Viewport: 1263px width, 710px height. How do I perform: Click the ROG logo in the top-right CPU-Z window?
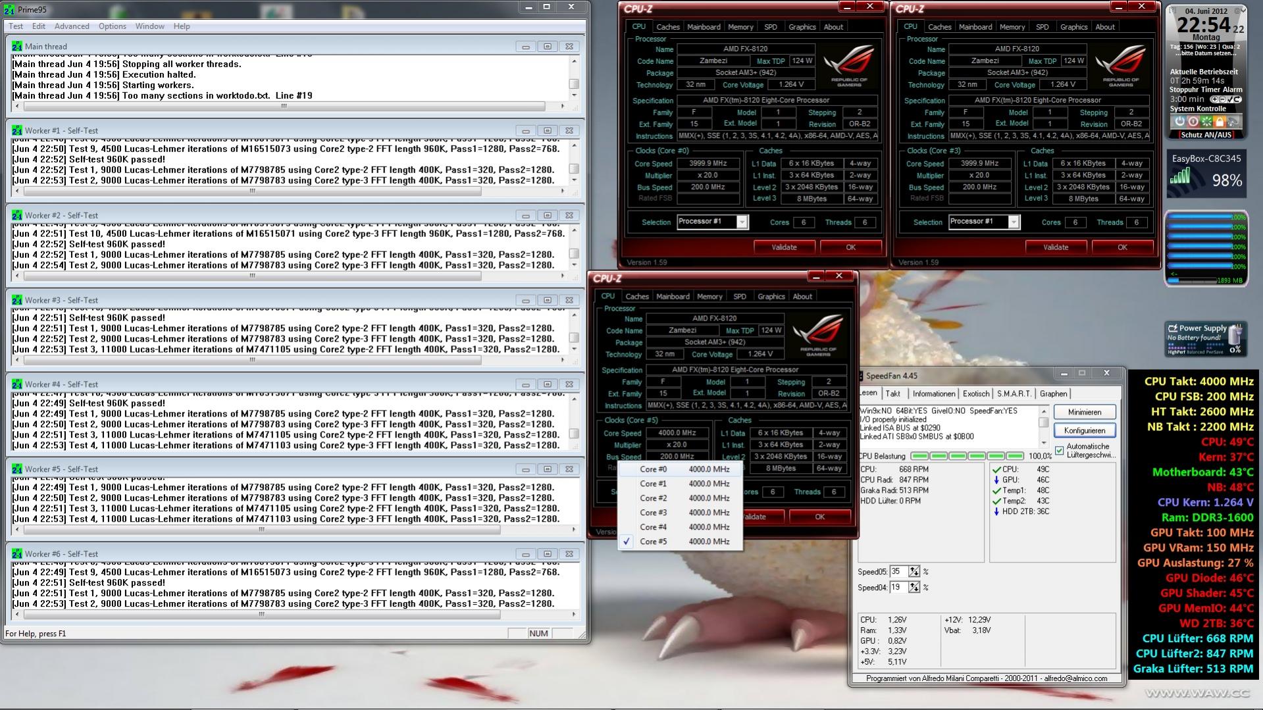point(1121,64)
